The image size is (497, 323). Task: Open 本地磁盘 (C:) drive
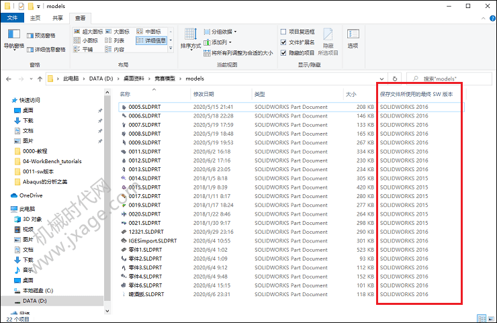click(x=34, y=290)
